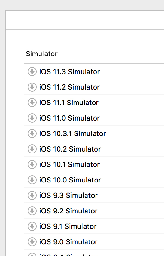164x256 pixels.
Task: Select the iOS 9.3 Simulator row text
Action: click(68, 195)
